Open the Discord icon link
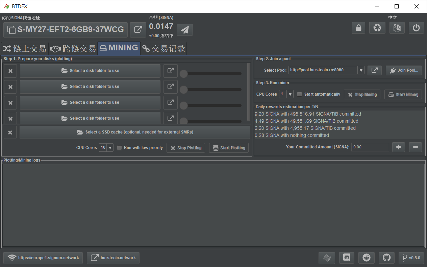Viewport: 427px width, 267px height. tap(347, 258)
